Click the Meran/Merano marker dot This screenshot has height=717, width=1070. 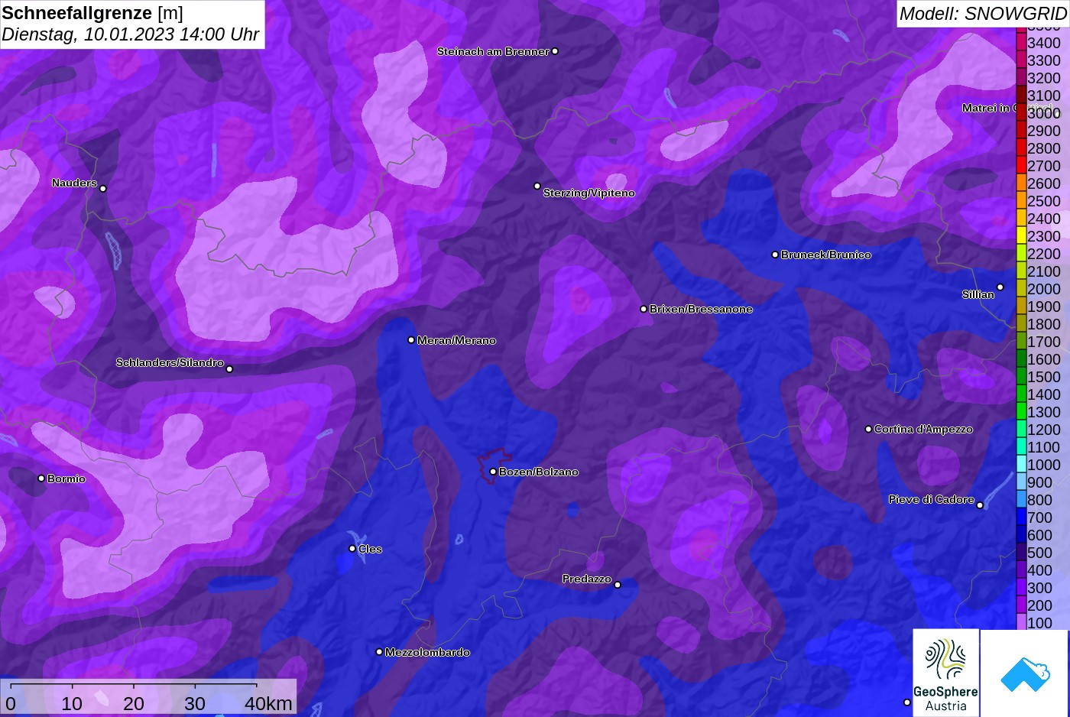coord(411,340)
